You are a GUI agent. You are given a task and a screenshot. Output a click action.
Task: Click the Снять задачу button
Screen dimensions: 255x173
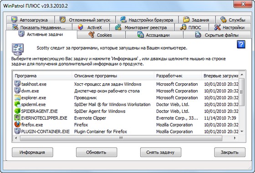click(160, 152)
